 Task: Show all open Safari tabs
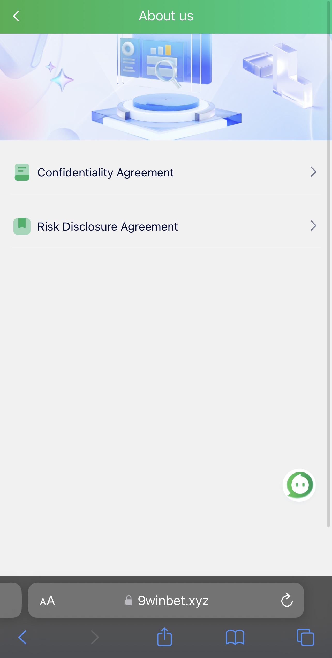click(305, 637)
